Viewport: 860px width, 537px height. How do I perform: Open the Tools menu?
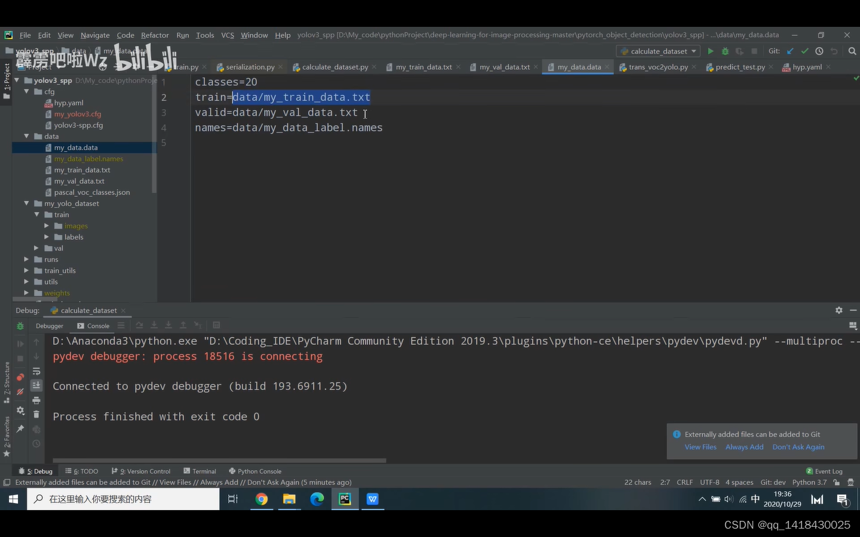pos(205,35)
